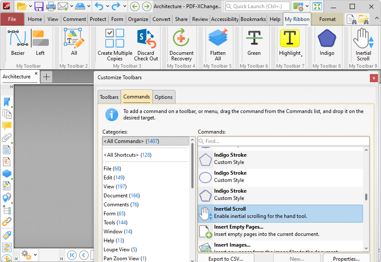Click the Find field above Commands list
Viewport: 381px width, 262px height.
coord(283,141)
